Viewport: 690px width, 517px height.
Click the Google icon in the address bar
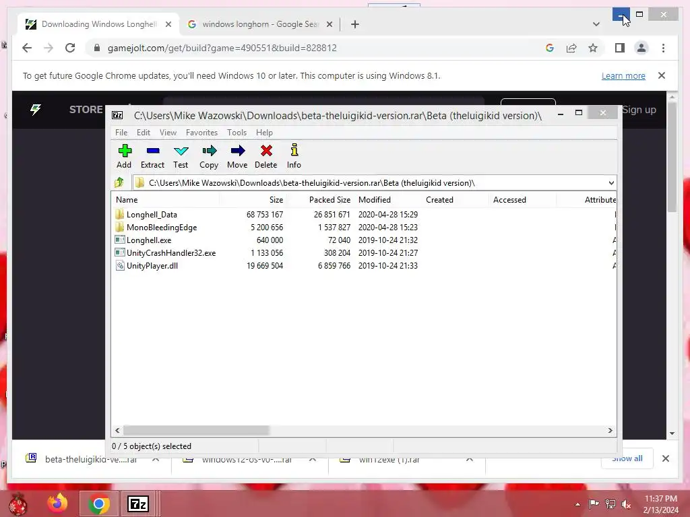pyautogui.click(x=550, y=48)
